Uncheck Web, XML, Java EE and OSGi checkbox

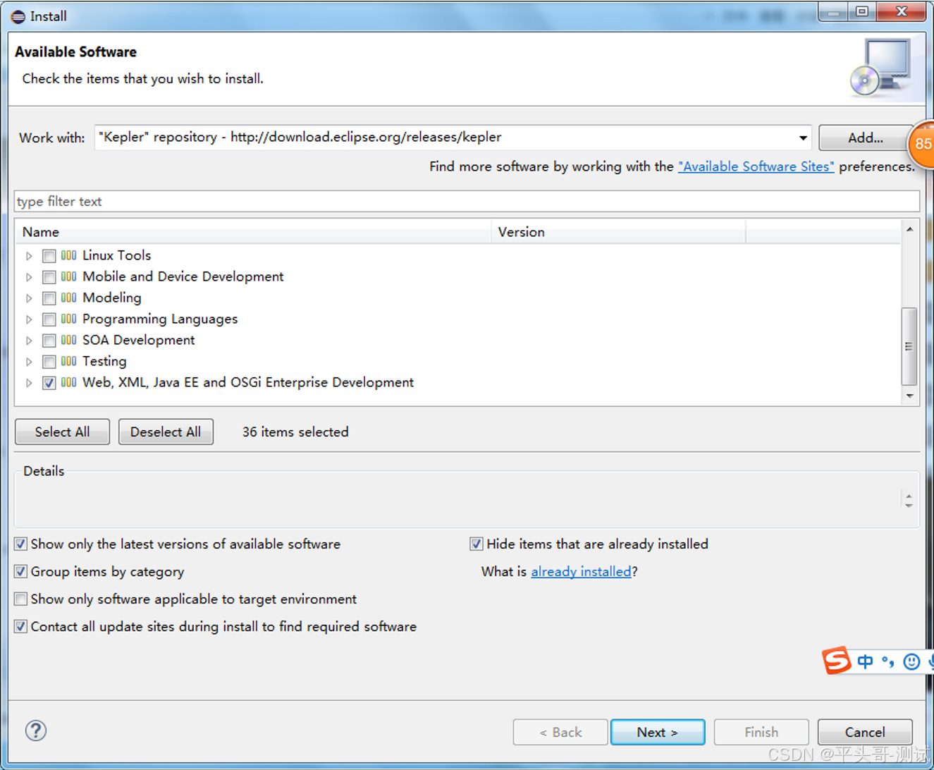pyautogui.click(x=49, y=383)
